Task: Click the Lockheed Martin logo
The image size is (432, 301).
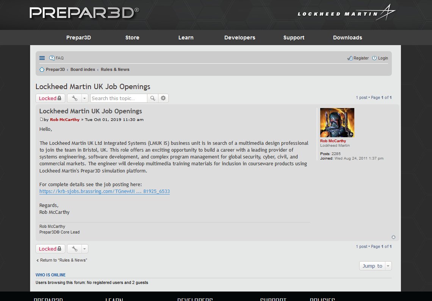Action: pyautogui.click(x=346, y=13)
